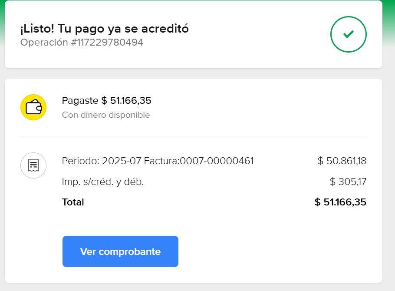This screenshot has height=291, width=395.
Task: Click the word "Pagaste" in payment summary
Action: (x=80, y=101)
